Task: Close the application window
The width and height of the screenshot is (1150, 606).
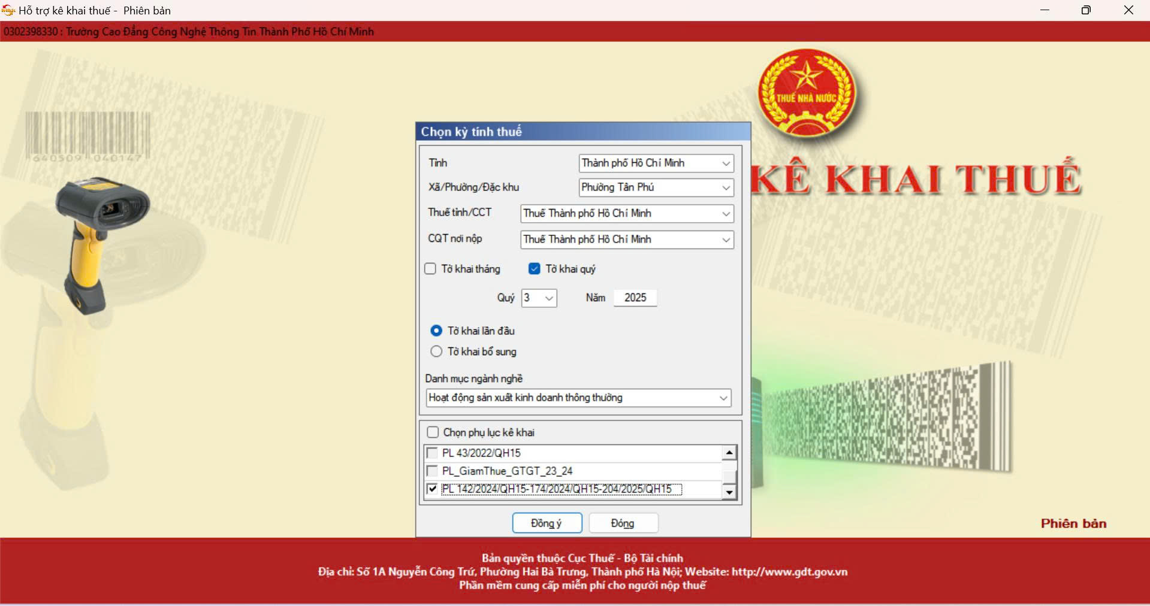Action: point(1128,10)
